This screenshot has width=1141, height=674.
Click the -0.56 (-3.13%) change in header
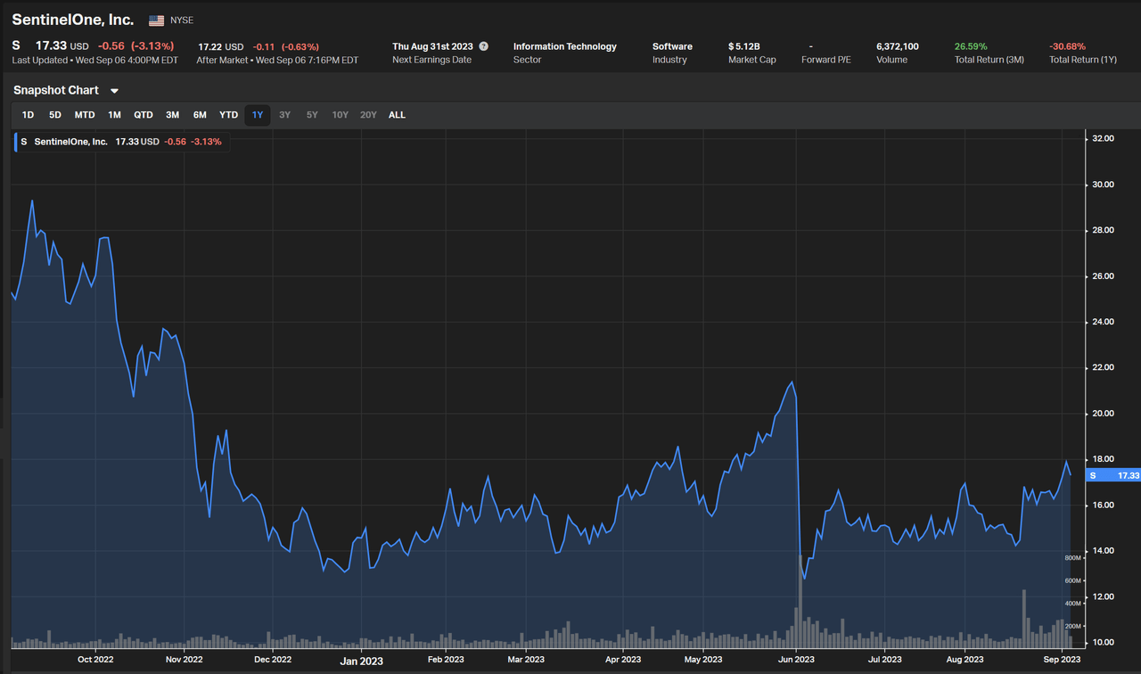coord(135,45)
